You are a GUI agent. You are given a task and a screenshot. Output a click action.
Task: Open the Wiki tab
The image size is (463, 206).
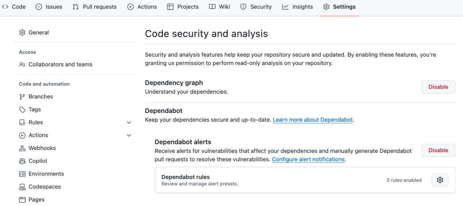[x=220, y=7]
